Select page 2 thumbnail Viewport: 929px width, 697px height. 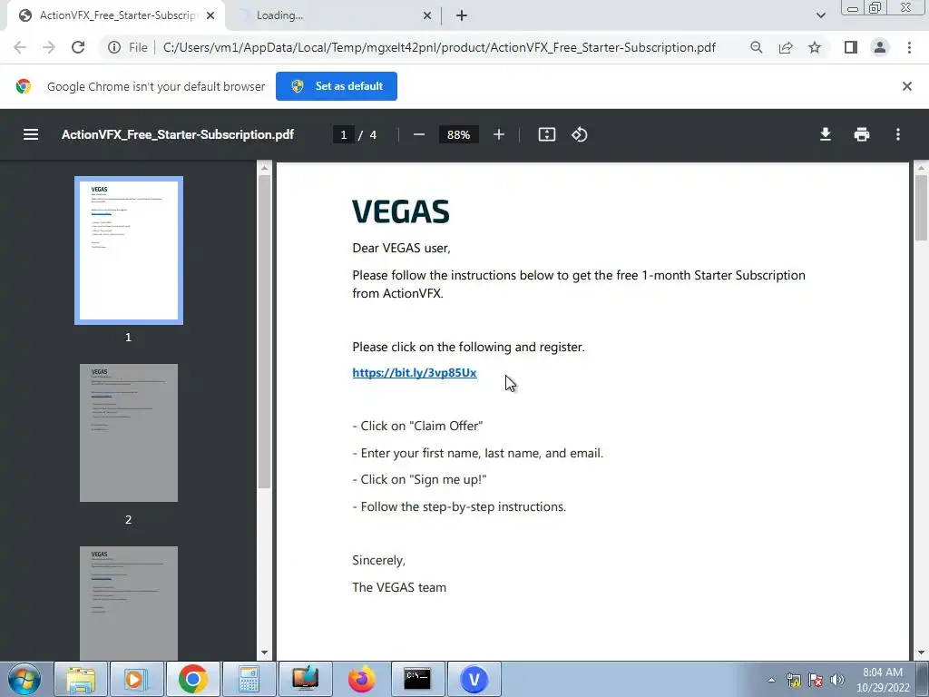point(129,433)
